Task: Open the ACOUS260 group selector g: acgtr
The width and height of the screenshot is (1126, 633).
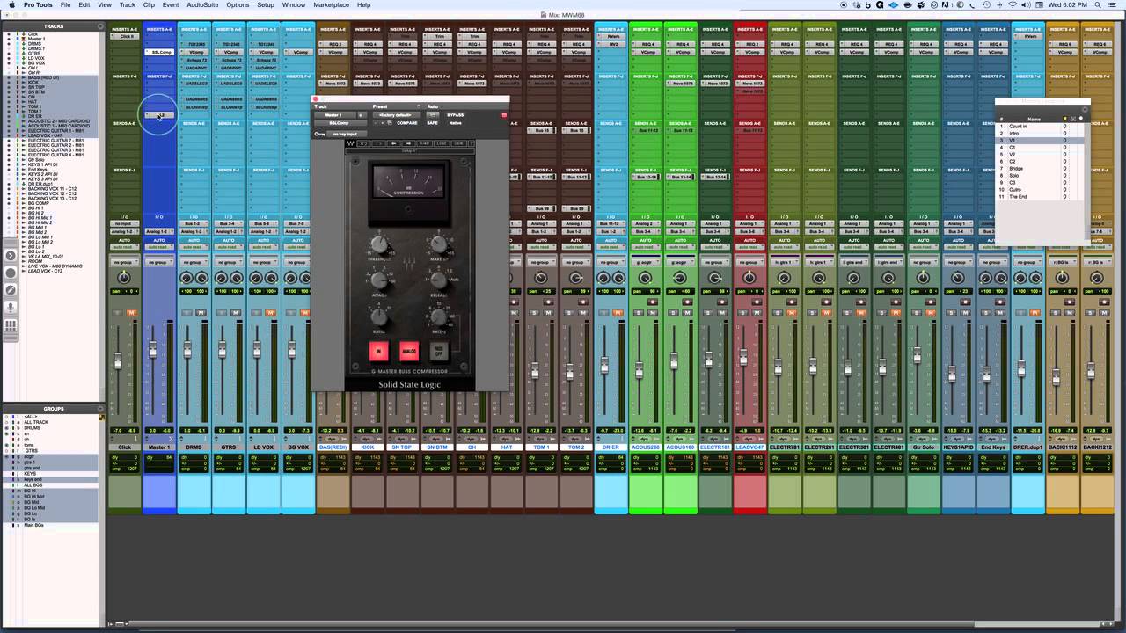Action: [646, 262]
